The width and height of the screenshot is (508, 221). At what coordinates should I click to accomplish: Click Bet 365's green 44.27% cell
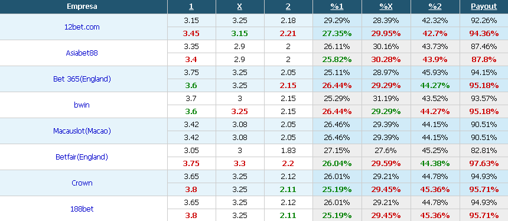coord(435,86)
